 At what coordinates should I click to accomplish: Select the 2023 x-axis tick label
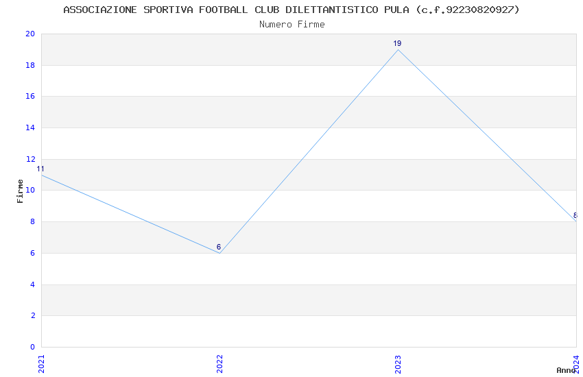pos(398,363)
